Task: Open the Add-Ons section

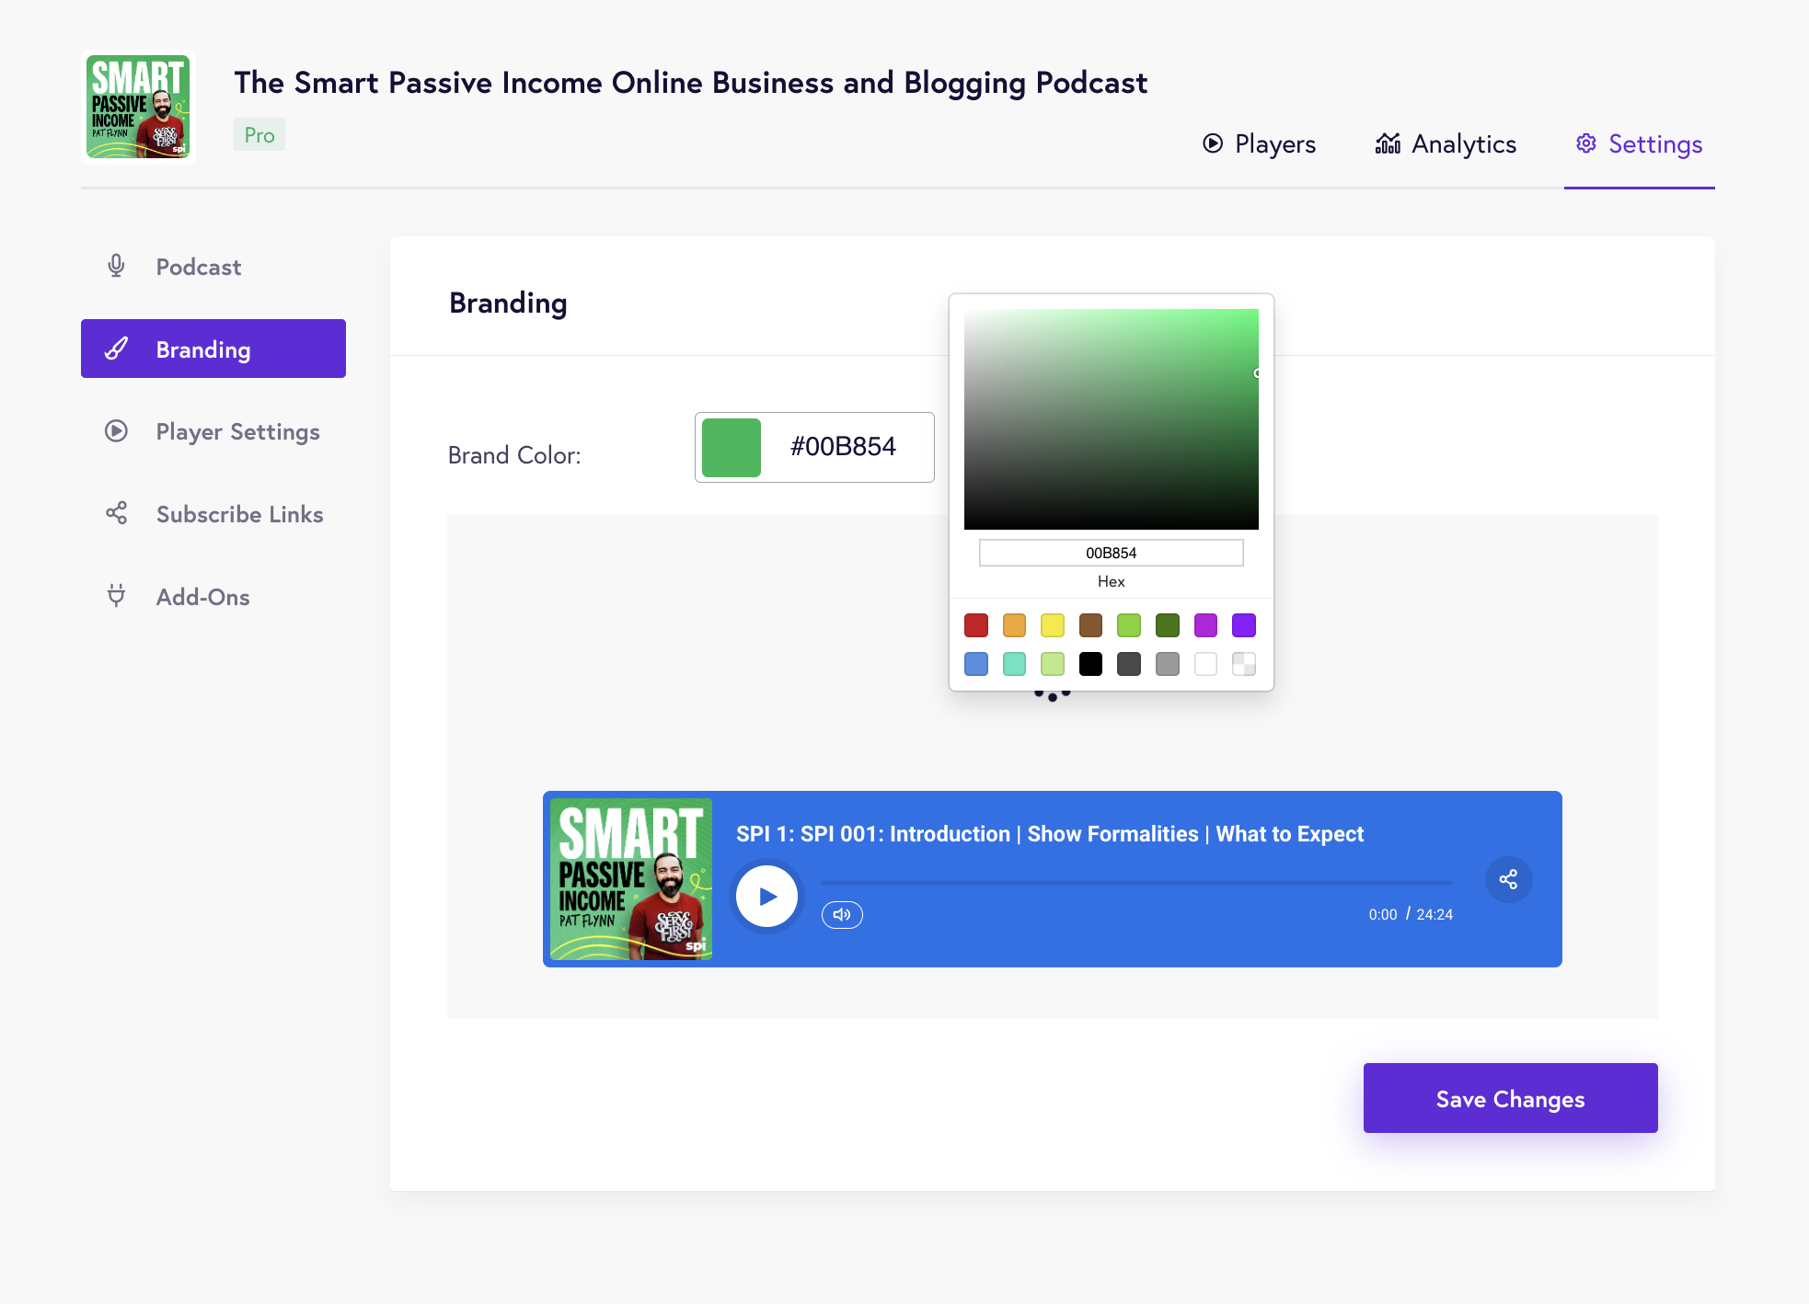Action: 213,597
